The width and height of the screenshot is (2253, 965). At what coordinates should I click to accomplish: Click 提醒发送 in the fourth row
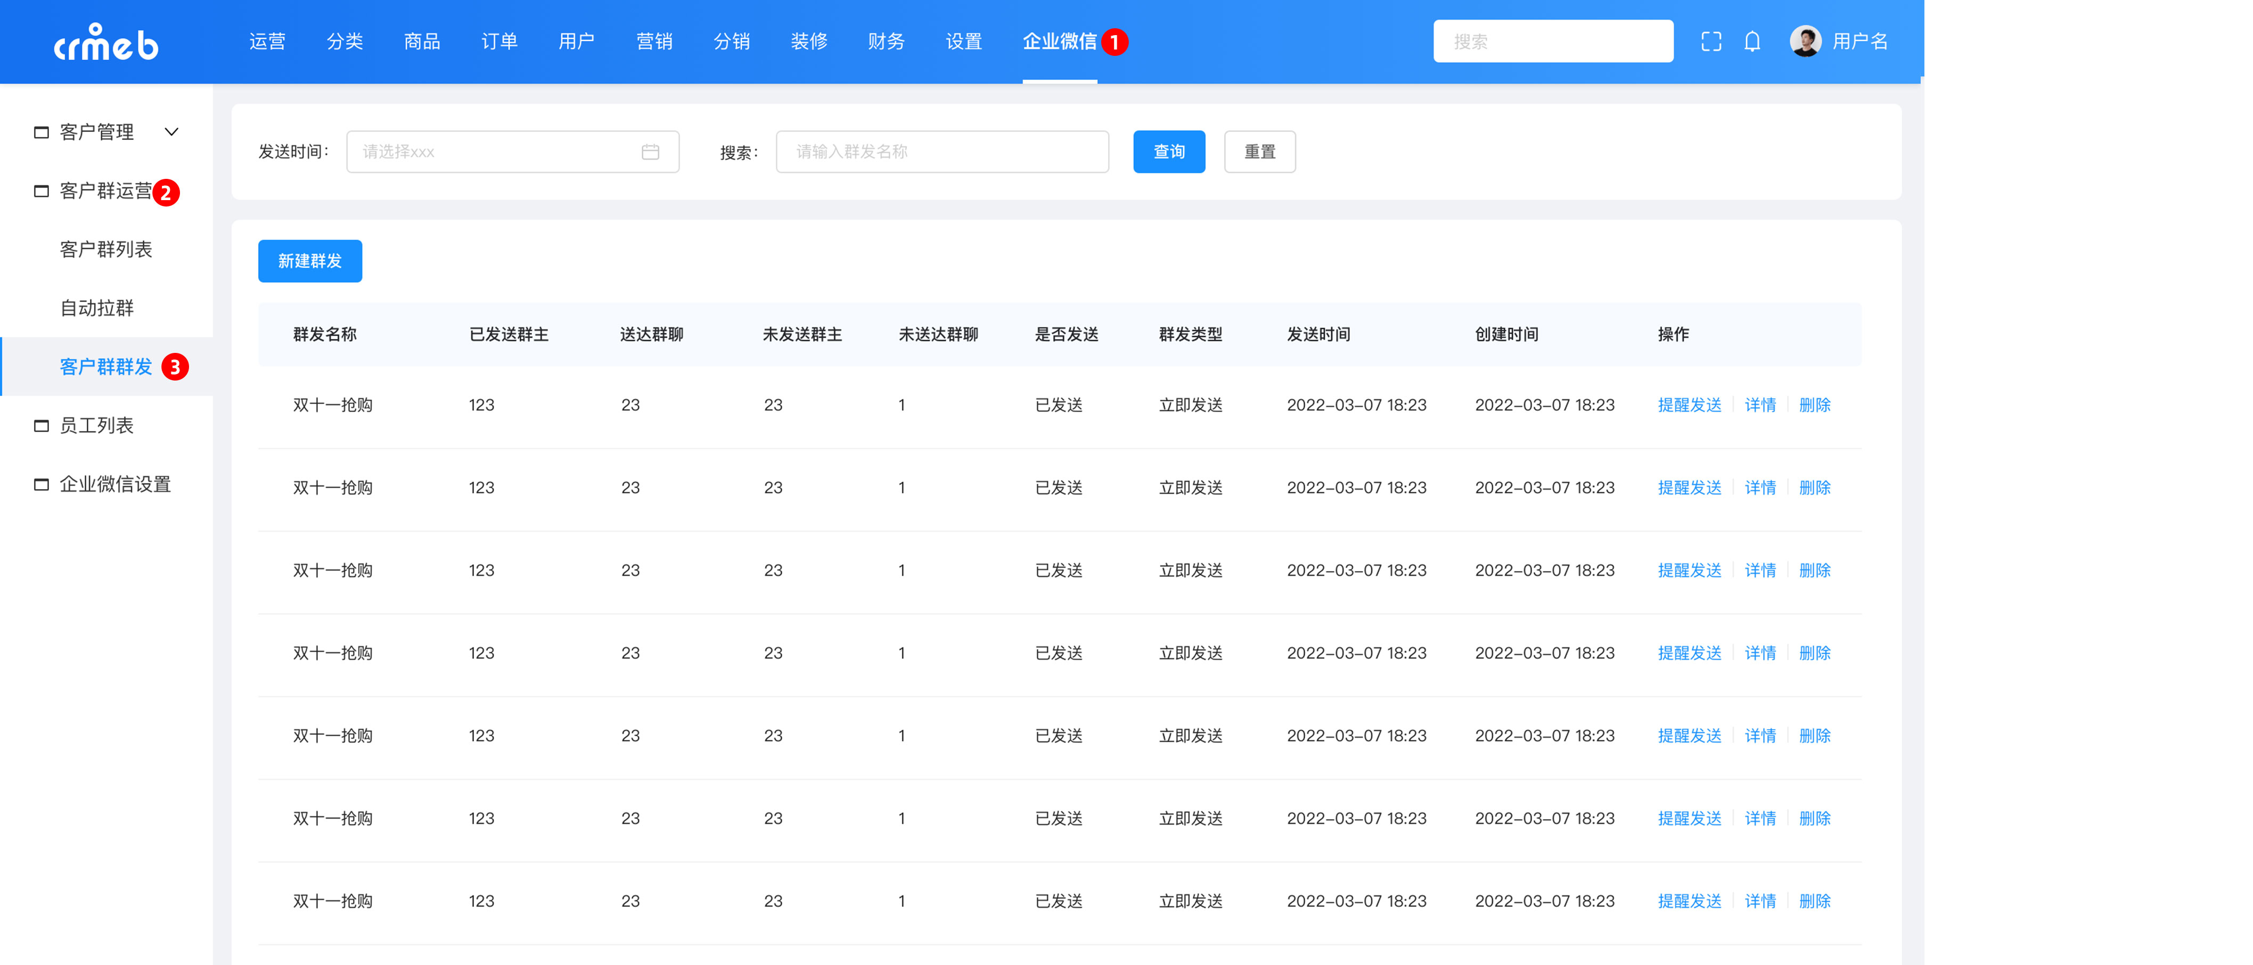[1689, 653]
